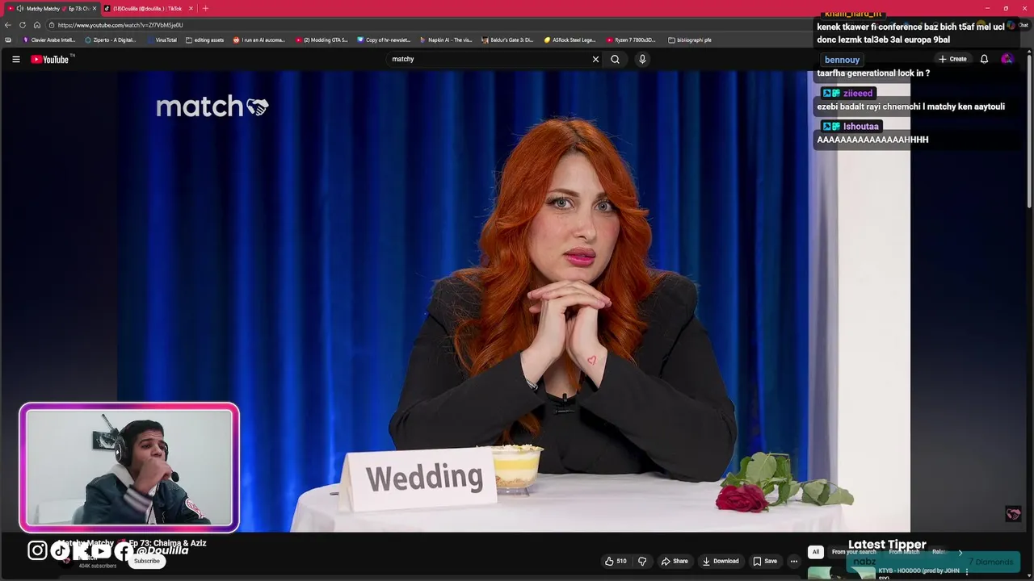Open the 'Clavier Arabe Intell...' bookmark
1034x581 pixels.
click(x=49, y=40)
